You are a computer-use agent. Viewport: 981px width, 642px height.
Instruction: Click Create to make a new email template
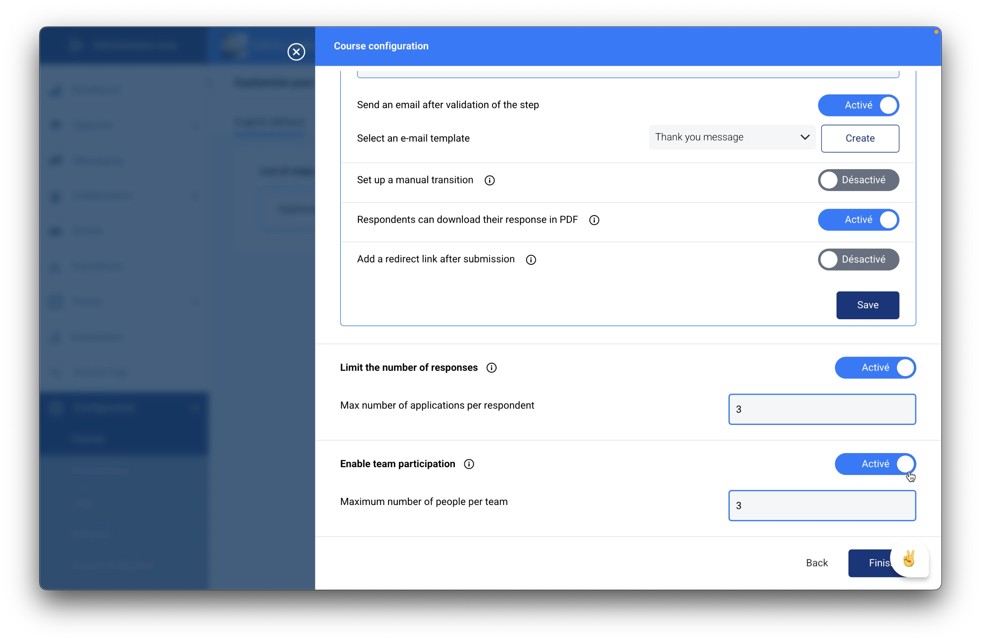pyautogui.click(x=860, y=138)
